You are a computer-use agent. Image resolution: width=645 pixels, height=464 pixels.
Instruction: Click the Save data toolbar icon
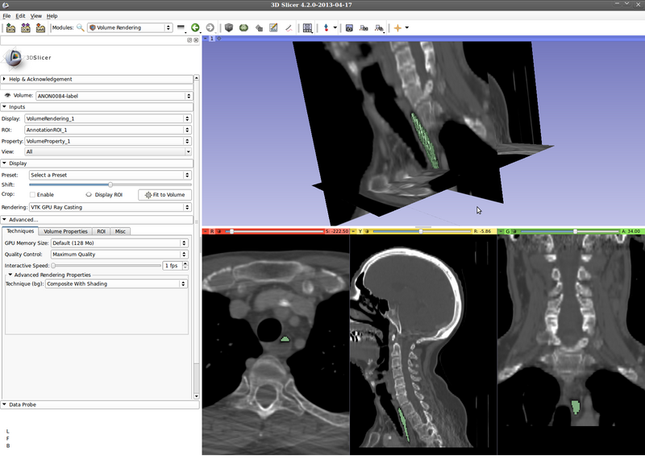[40, 27]
